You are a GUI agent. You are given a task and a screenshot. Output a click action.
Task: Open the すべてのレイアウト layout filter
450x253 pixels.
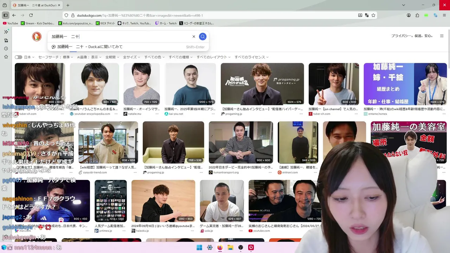213,57
